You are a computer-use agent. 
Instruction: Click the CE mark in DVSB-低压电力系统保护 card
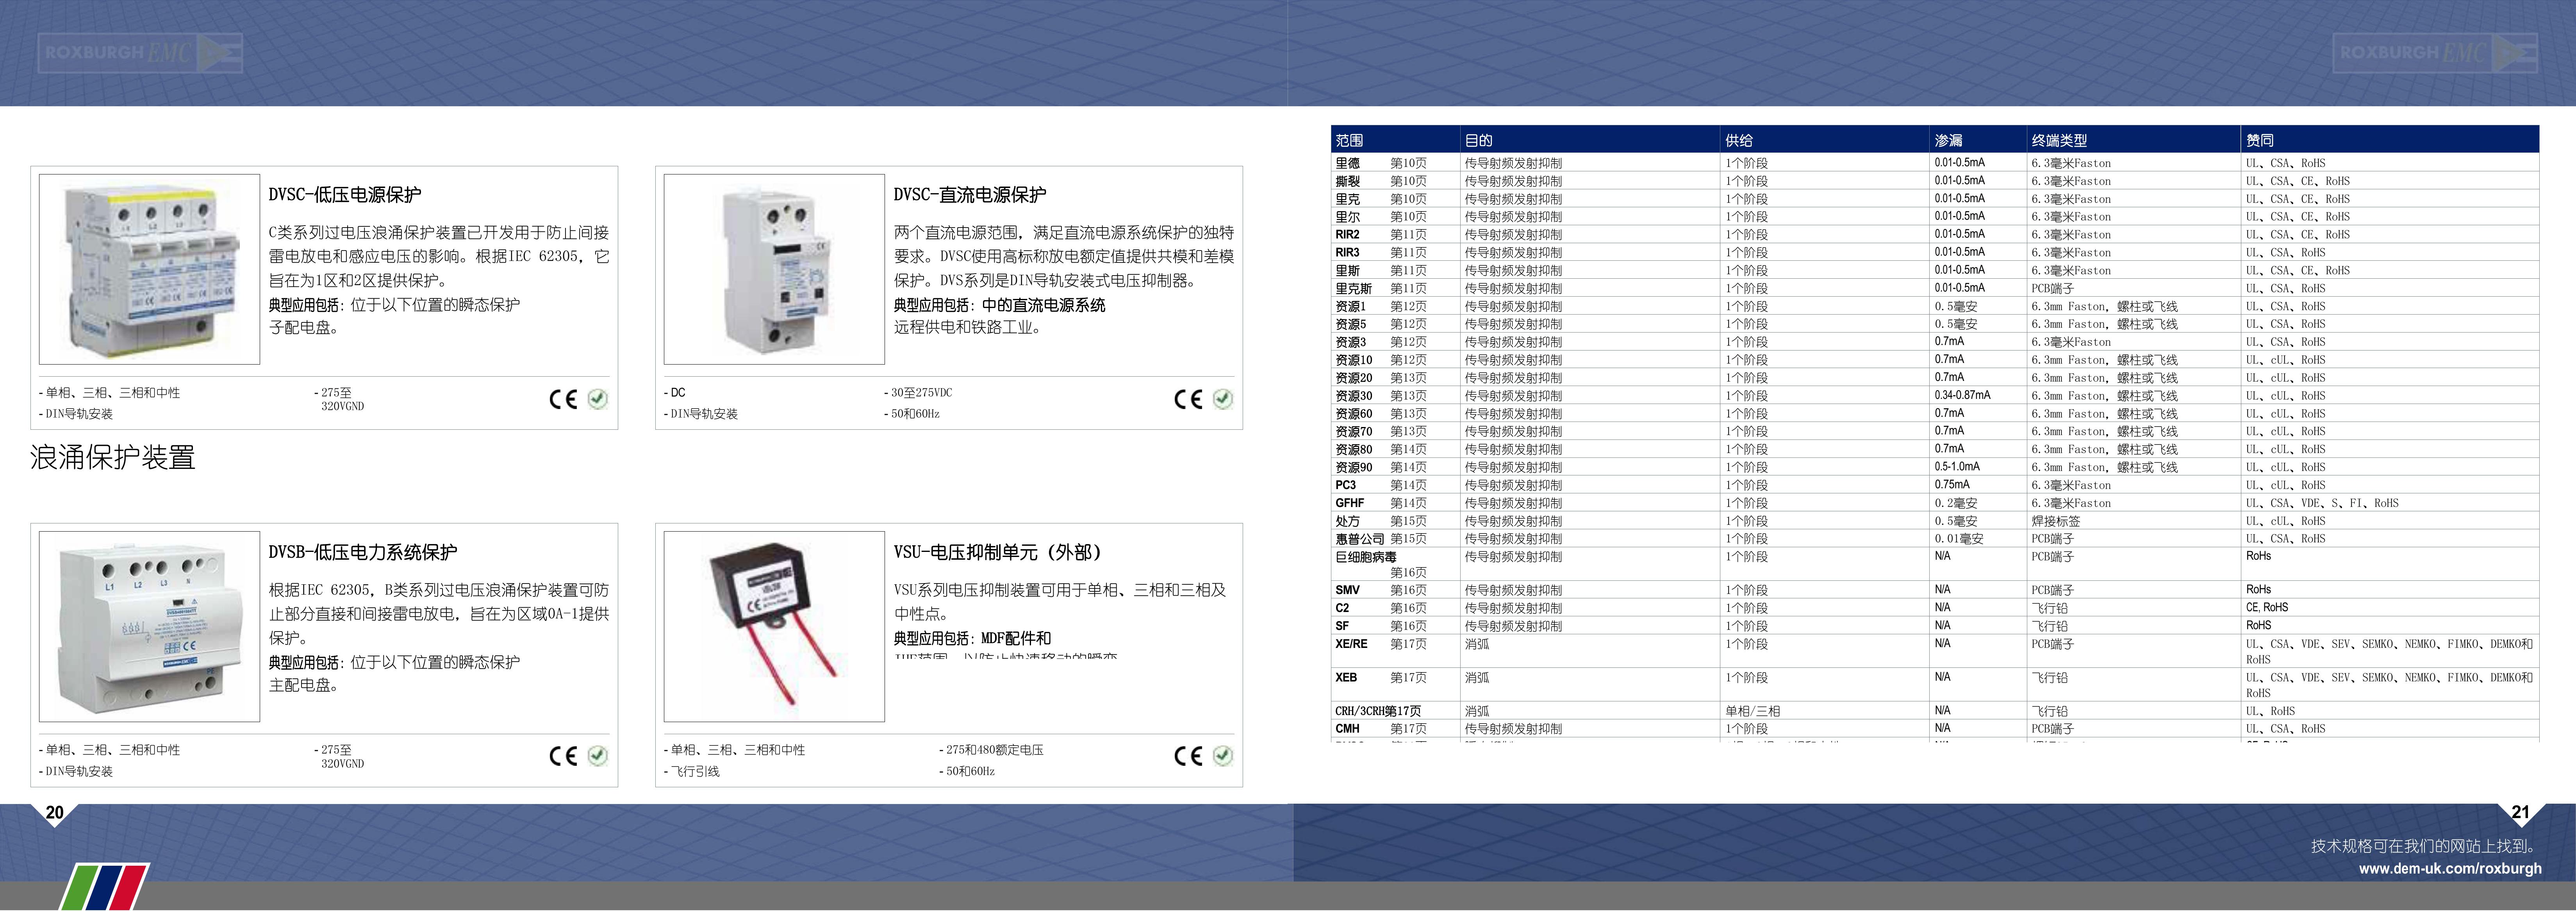(x=563, y=756)
